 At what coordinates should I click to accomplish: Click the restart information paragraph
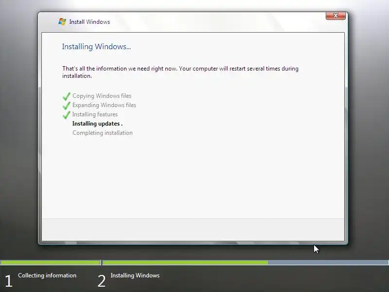click(x=180, y=72)
